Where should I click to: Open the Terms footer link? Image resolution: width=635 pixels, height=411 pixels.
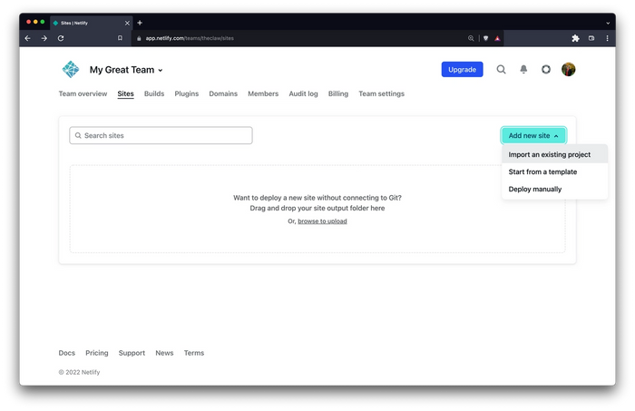click(x=194, y=353)
